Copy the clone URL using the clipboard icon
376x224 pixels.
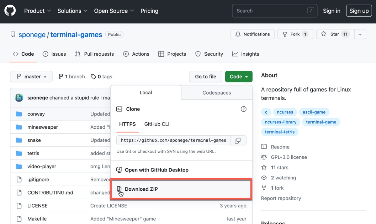click(237, 140)
